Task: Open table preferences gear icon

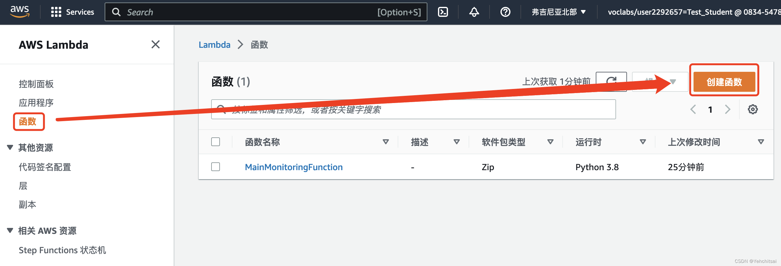Action: 753,109
